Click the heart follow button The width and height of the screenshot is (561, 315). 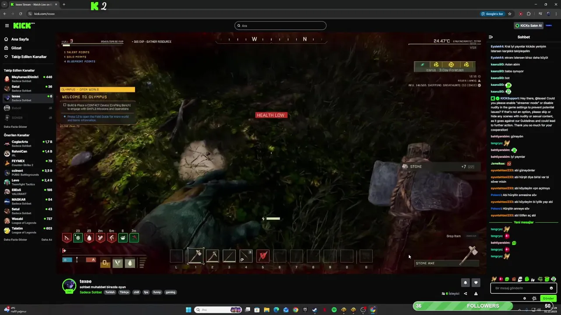476,283
